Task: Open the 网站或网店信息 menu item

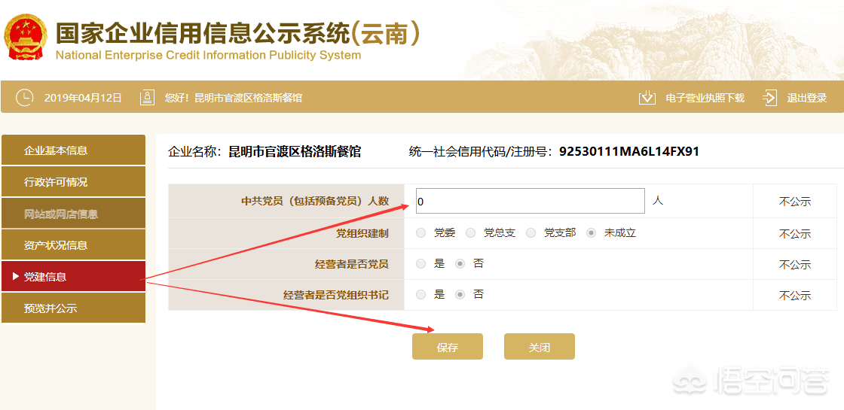Action: [74, 214]
